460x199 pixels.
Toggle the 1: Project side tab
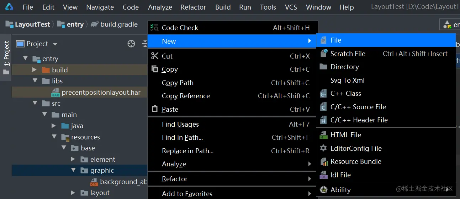[x=6, y=58]
